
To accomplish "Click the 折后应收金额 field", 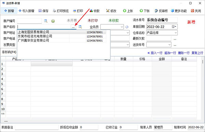I will 89,127.
